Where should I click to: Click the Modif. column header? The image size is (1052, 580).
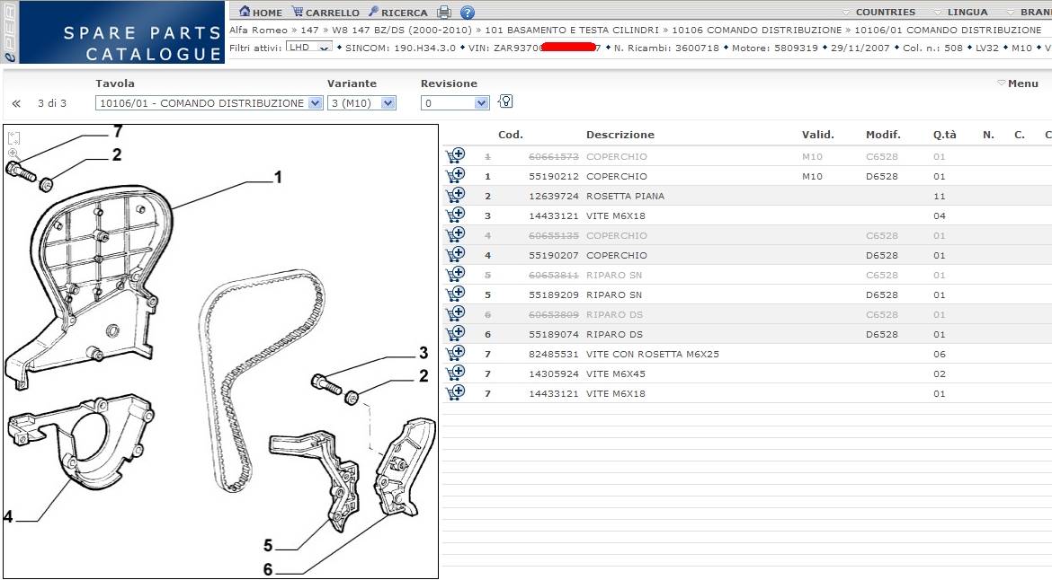point(883,135)
